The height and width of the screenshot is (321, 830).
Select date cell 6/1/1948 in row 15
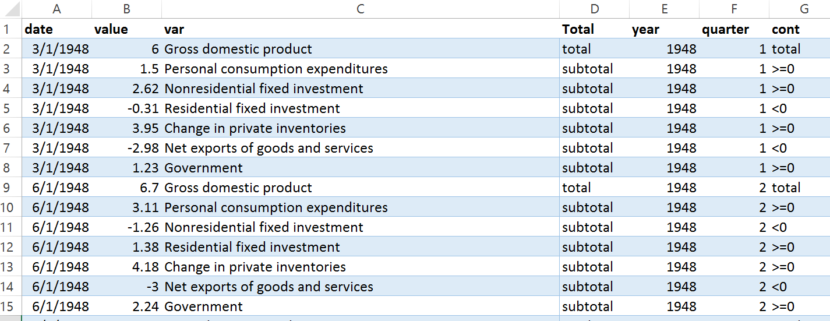coord(56,306)
